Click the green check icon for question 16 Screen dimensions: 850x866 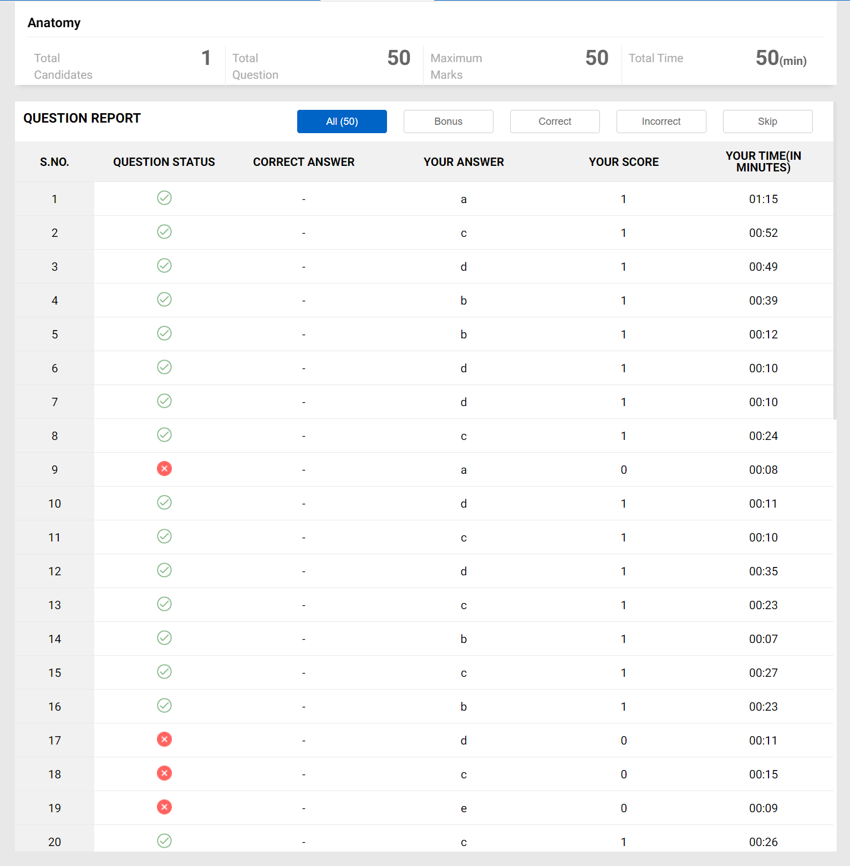pyautogui.click(x=164, y=706)
